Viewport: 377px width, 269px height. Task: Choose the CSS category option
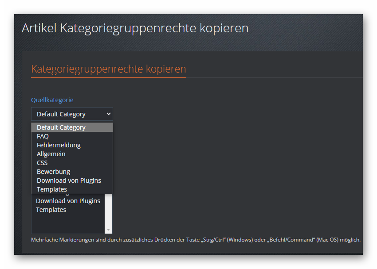pos(42,163)
